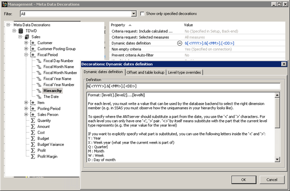Click the Fiscal Month Name hierarchy icon
The width and height of the screenshot is (290, 191).
(x=39, y=67)
